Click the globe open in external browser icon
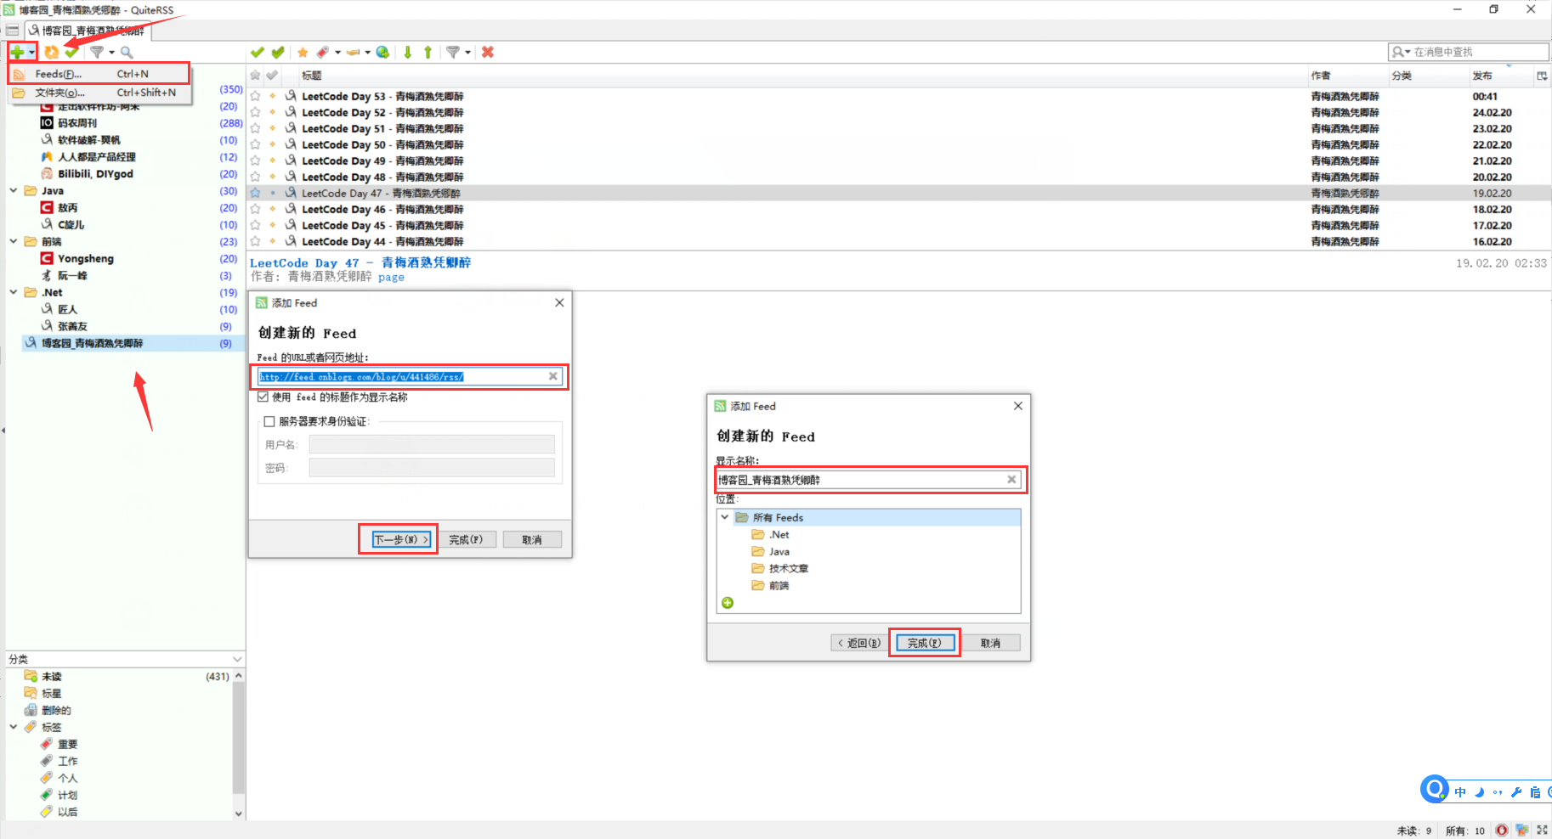 pos(383,52)
